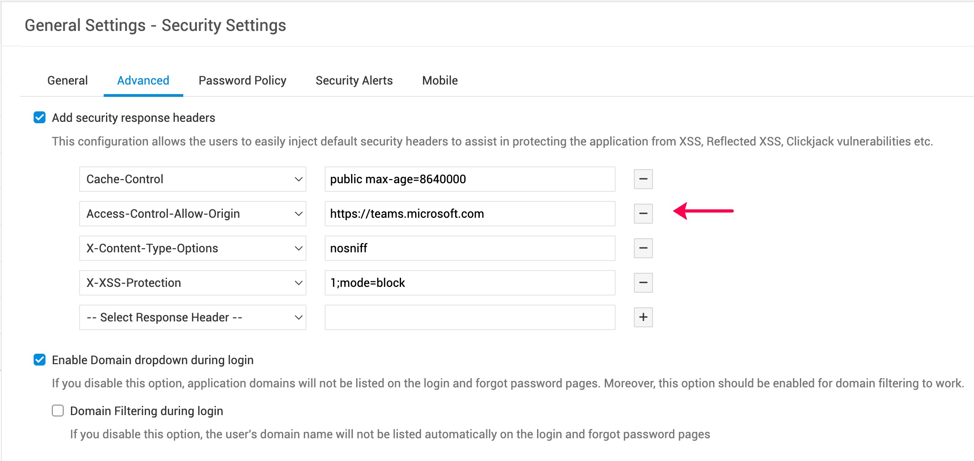Go to the Security Alerts tab
Screen dimensions: 974x461
coord(354,80)
